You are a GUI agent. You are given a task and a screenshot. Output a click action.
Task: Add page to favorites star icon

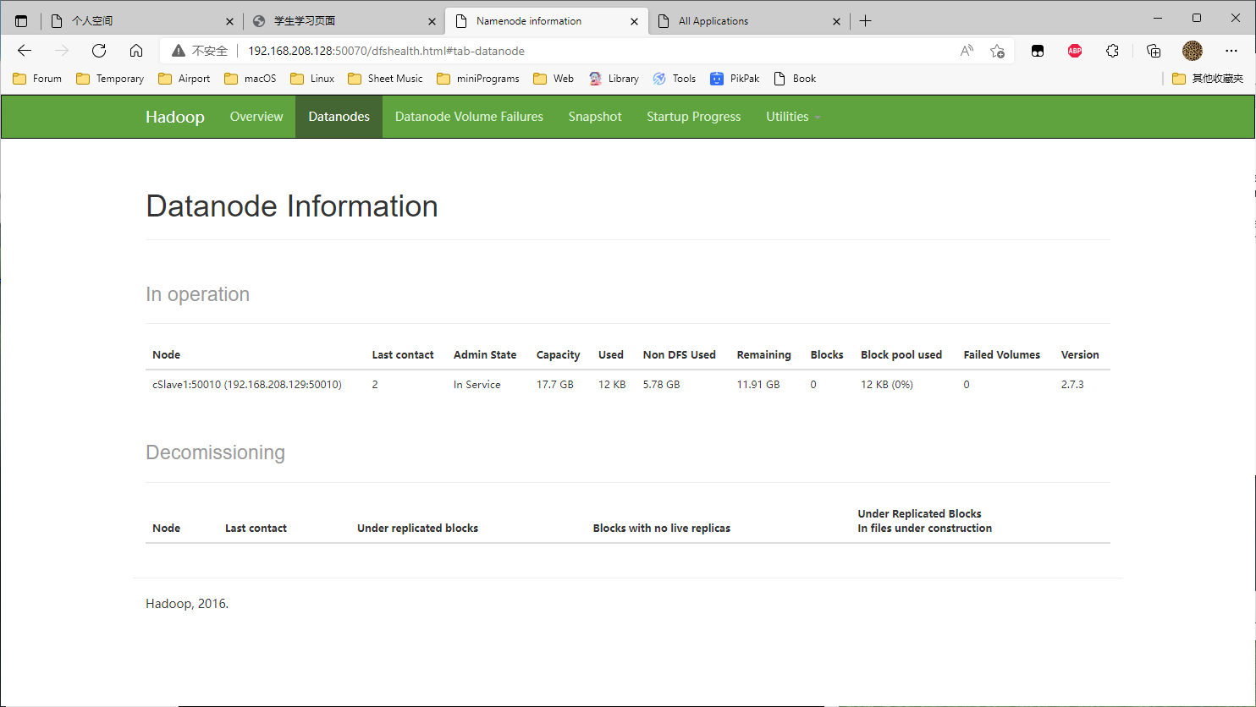tap(997, 51)
